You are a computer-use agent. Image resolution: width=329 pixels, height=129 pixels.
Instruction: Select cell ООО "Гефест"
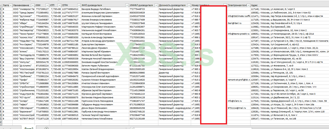[x=24, y=104]
